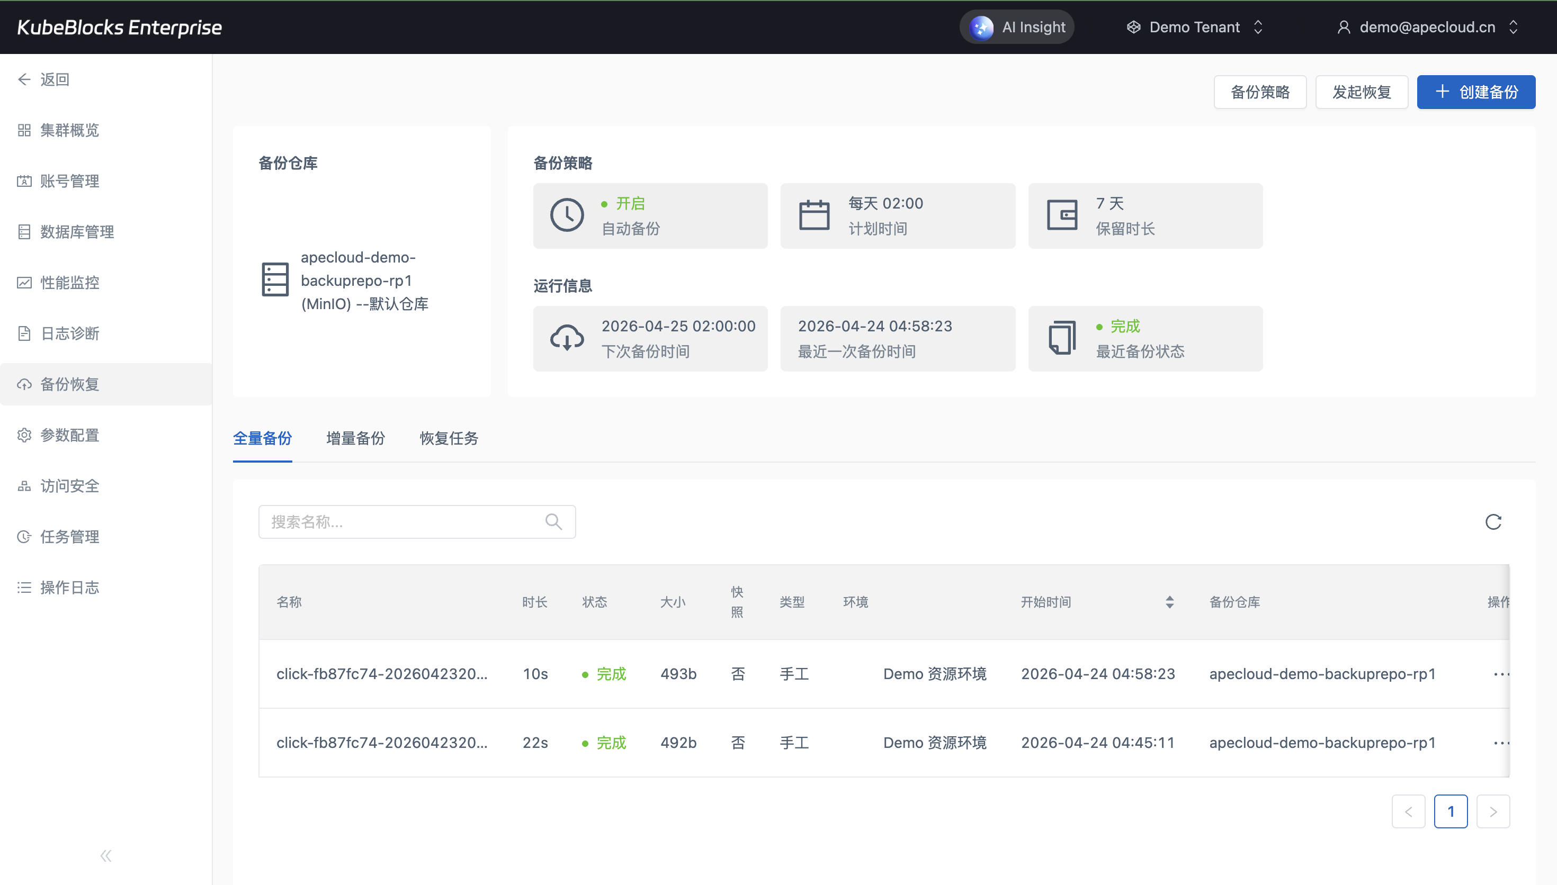Click the refresh icon above the backup table
Image resolution: width=1557 pixels, height=885 pixels.
pos(1493,521)
